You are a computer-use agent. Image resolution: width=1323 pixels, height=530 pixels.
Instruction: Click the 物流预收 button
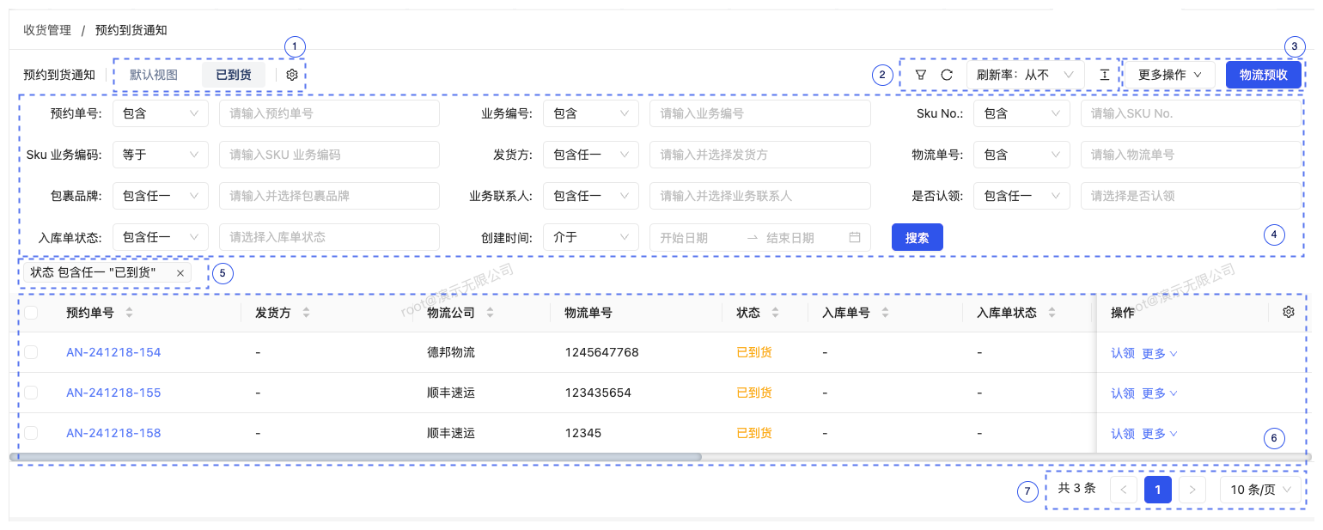1262,75
